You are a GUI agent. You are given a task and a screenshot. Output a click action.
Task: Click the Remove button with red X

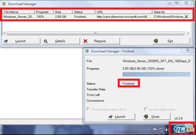[x=101, y=41]
